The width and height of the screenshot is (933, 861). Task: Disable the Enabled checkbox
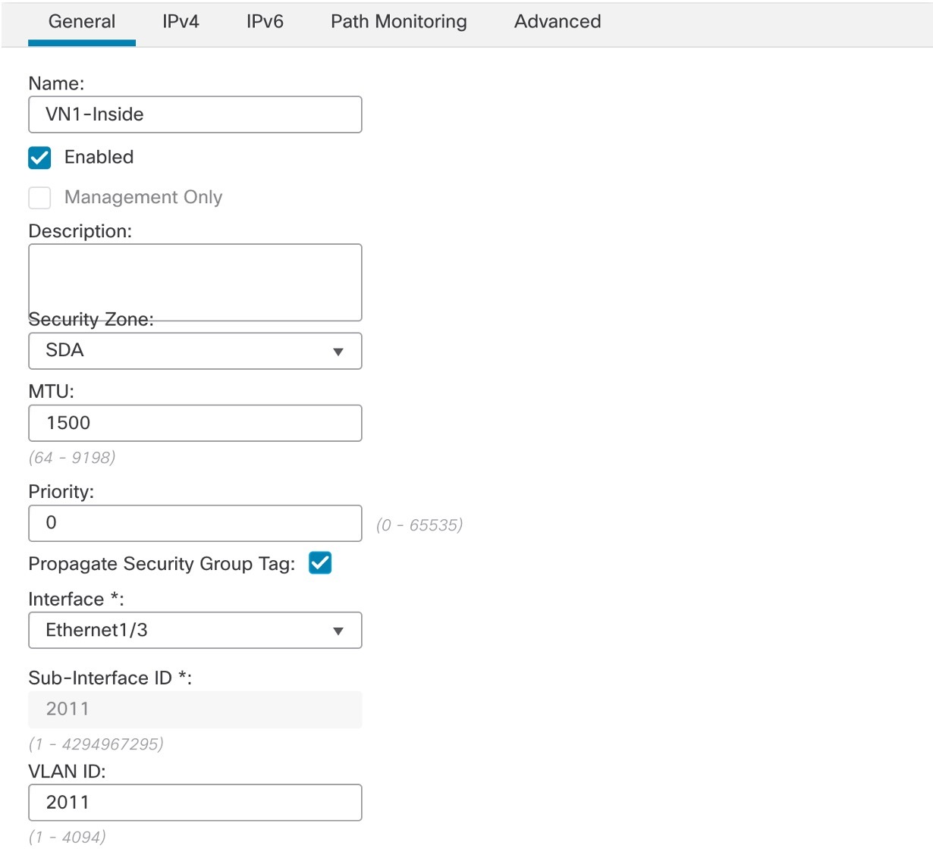[x=39, y=158]
